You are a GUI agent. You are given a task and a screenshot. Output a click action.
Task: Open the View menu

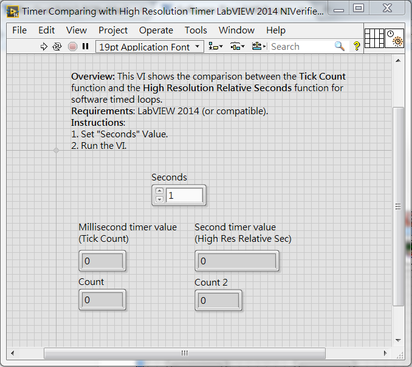click(77, 30)
